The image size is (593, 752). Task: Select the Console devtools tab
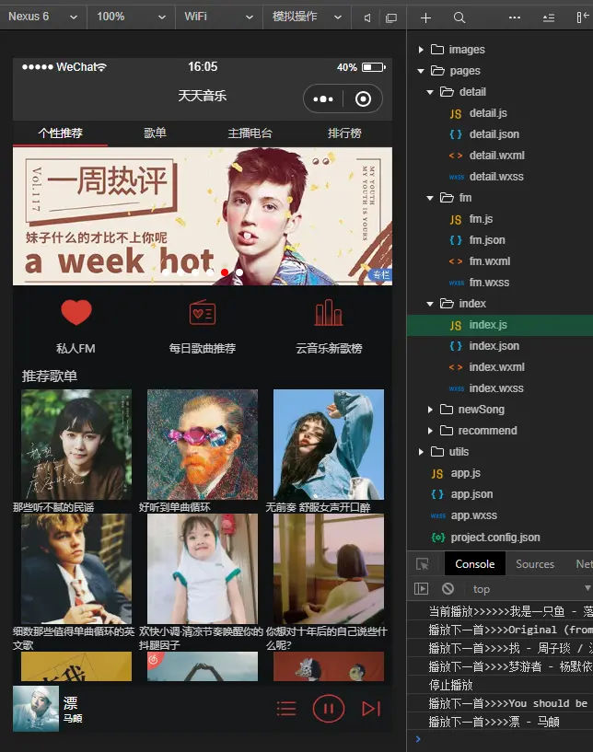(474, 564)
